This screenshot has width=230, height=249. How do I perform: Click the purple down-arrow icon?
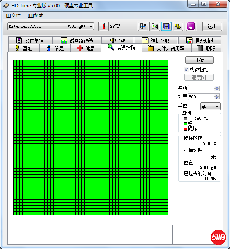tap(191, 26)
